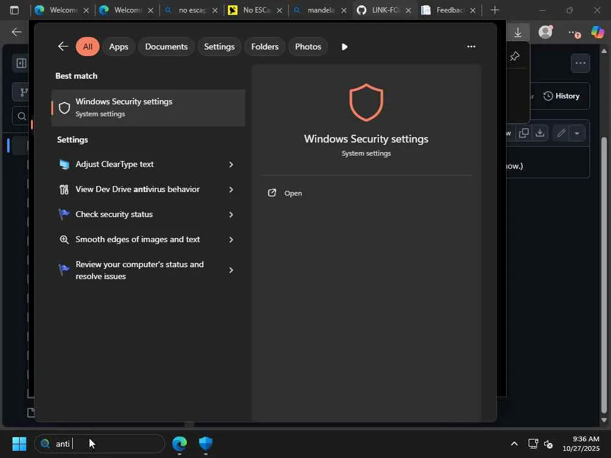
Task: Open the browser profile avatar
Action: [x=545, y=32]
